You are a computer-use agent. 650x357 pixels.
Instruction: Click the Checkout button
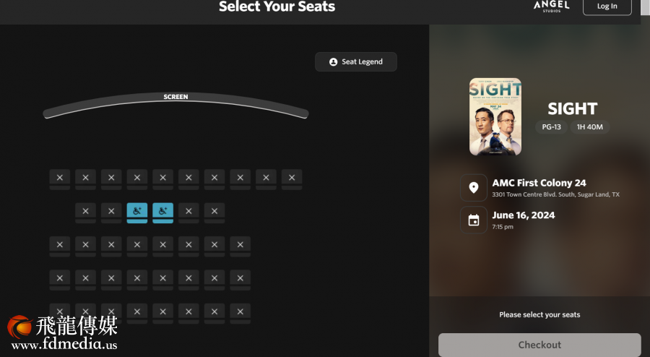pyautogui.click(x=539, y=345)
